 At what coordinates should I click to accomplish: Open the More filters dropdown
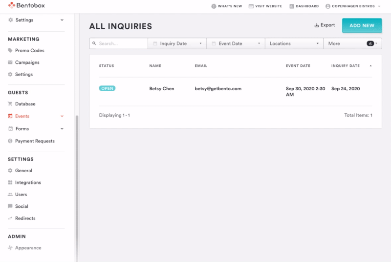click(352, 43)
